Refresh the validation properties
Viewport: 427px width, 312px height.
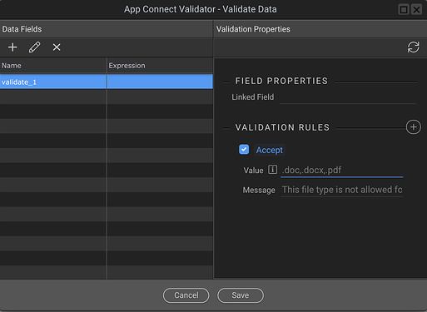tap(413, 47)
